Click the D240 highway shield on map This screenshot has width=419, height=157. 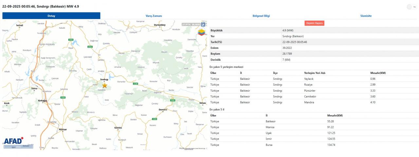[x=136, y=84]
